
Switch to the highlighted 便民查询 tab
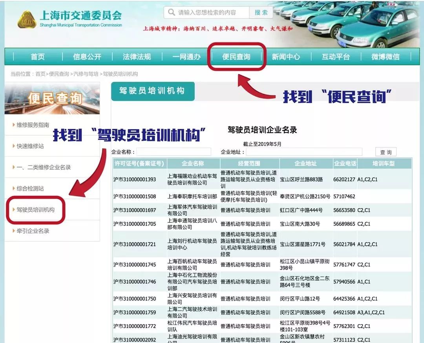coord(236,57)
